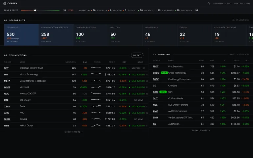This screenshot has height=158, width=253.
Task: Click the MSFT trend sparkline
Action: point(96,87)
